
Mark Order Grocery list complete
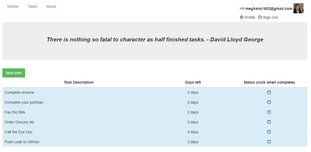pos(269,122)
